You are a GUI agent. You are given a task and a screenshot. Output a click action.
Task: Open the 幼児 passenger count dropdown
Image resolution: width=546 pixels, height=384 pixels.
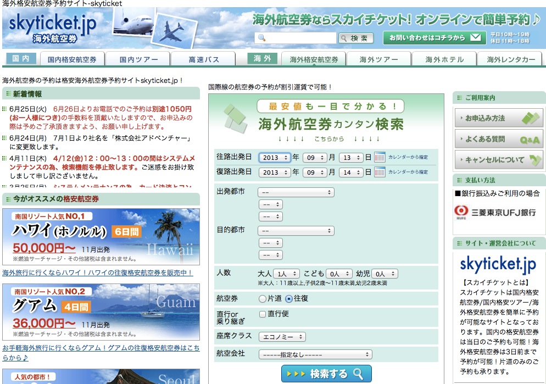click(x=385, y=274)
